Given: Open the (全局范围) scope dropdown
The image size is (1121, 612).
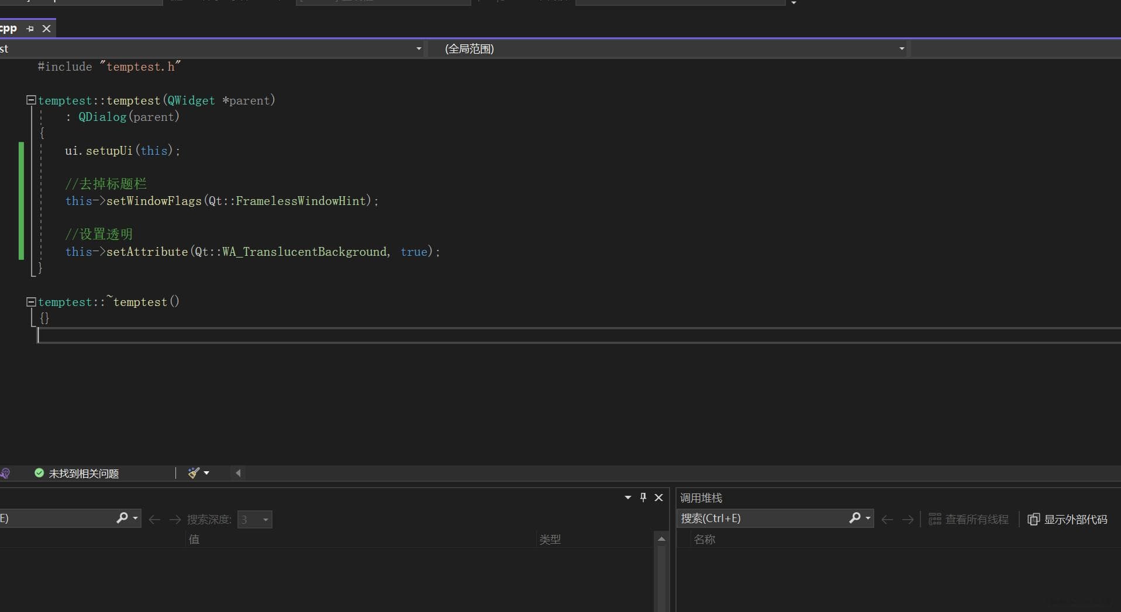Looking at the screenshot, I should 902,48.
